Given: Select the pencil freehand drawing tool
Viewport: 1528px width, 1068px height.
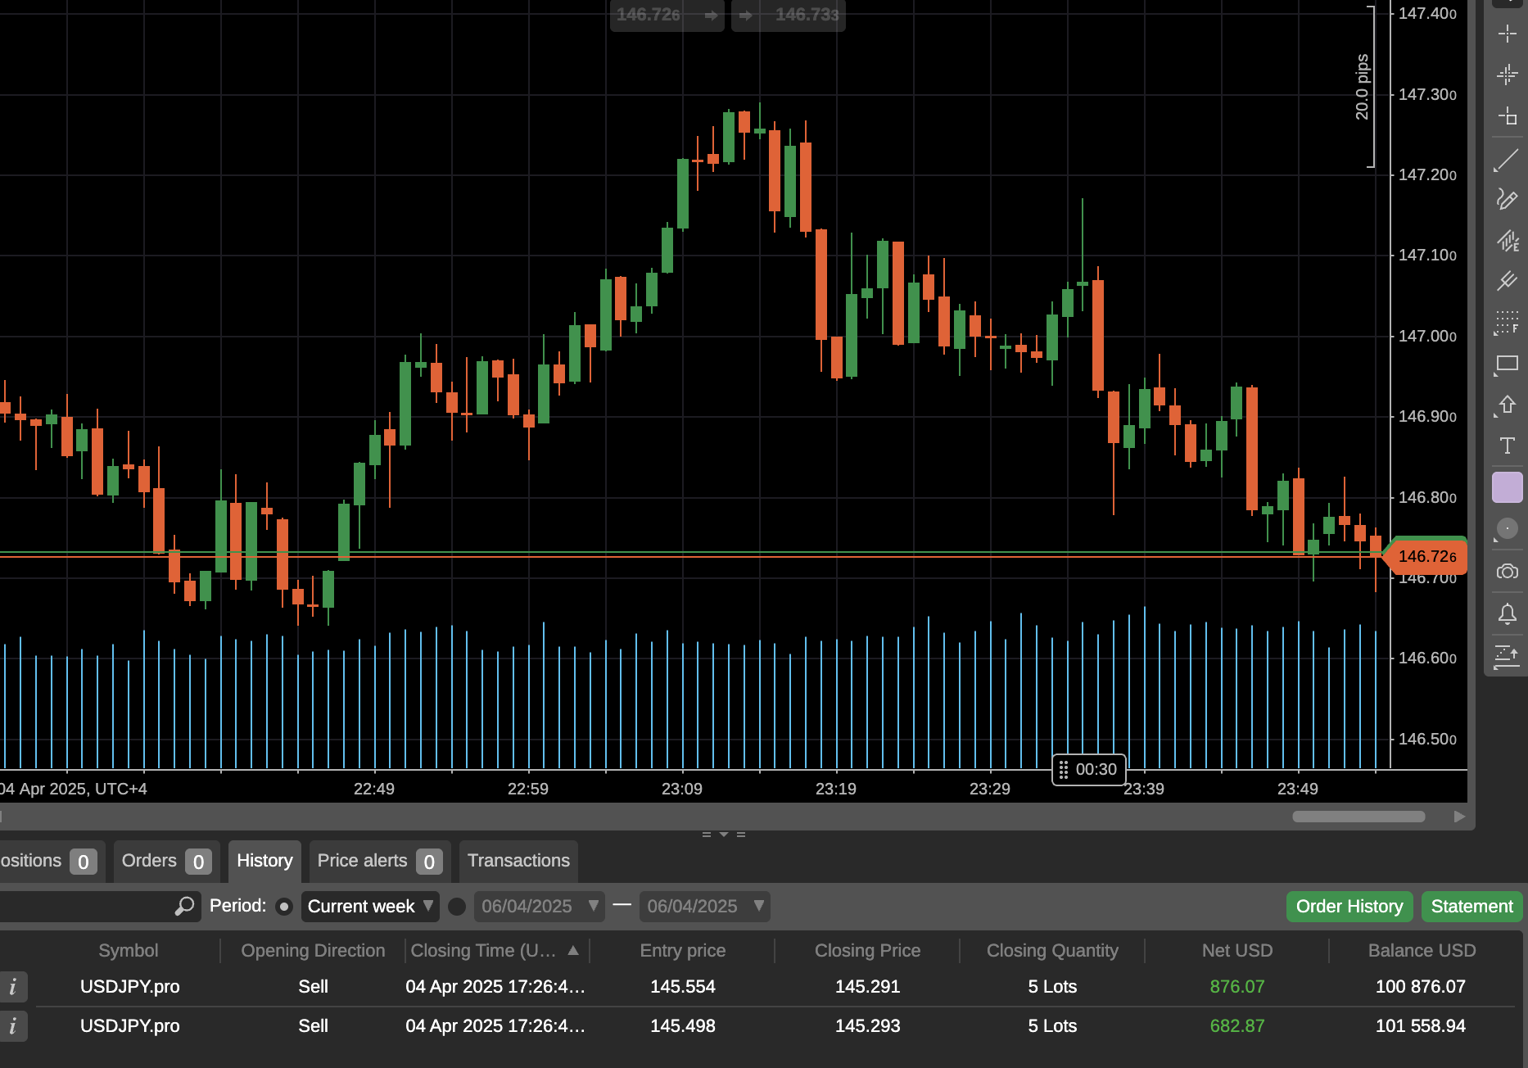Looking at the screenshot, I should pos(1506,200).
